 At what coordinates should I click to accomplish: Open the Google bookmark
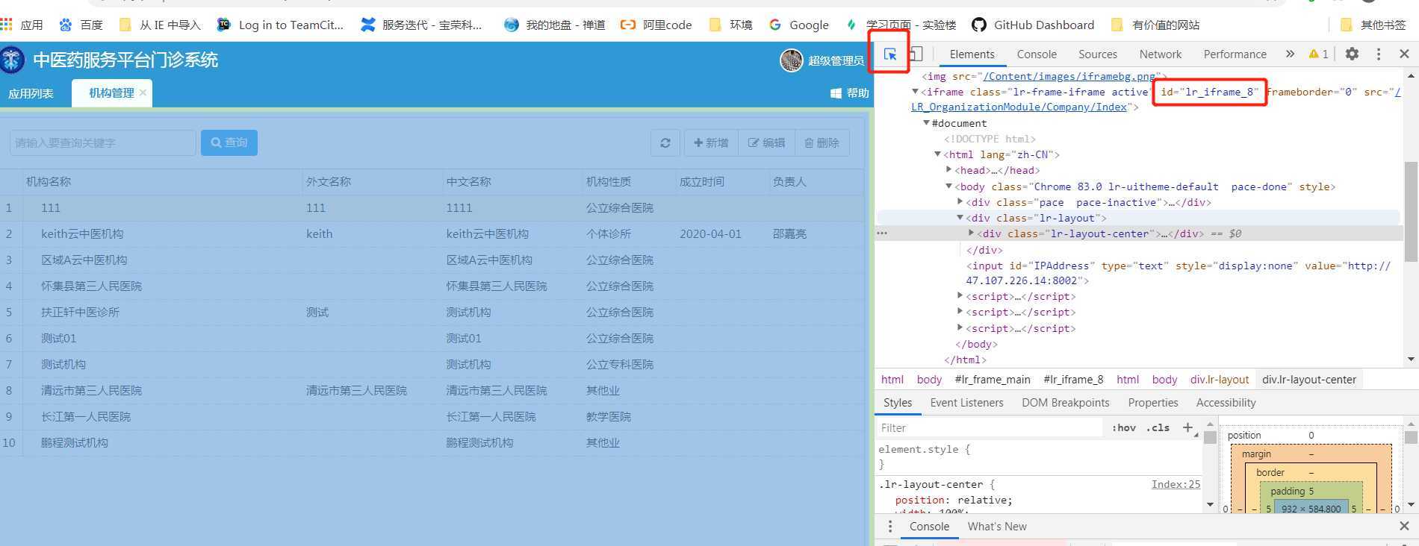coord(798,25)
